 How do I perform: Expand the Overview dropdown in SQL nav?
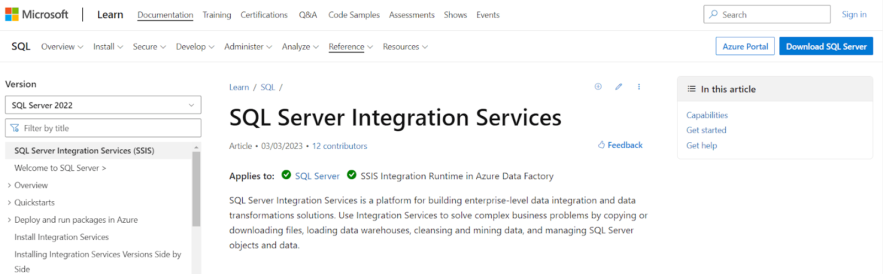62,47
